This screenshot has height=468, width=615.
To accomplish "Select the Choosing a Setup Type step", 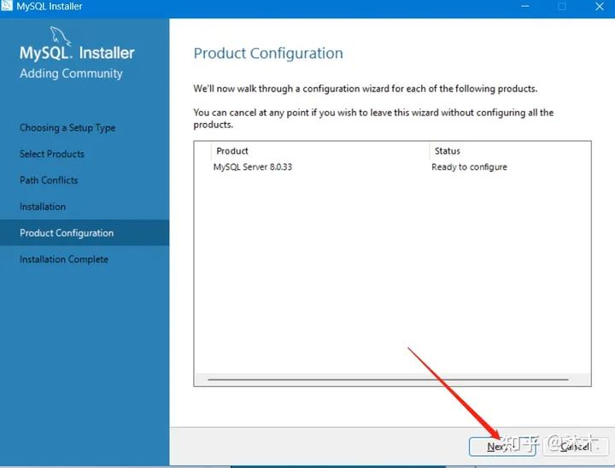I will pyautogui.click(x=67, y=127).
